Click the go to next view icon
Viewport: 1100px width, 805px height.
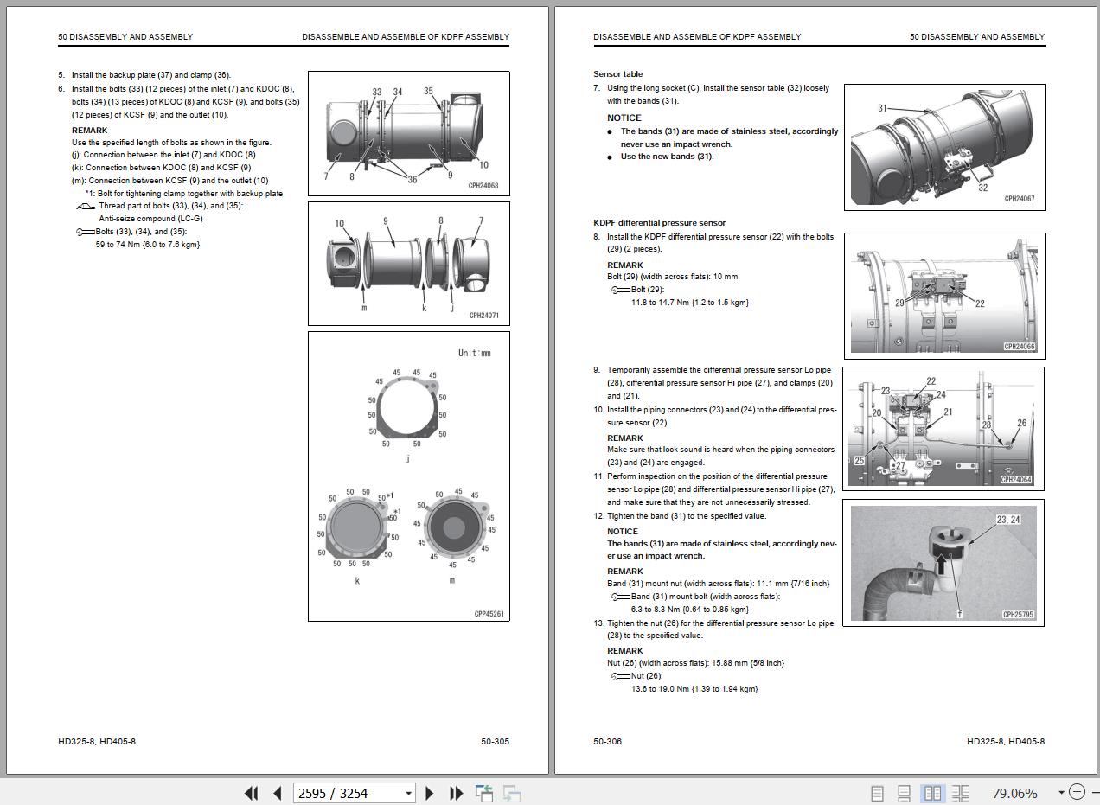(x=511, y=793)
